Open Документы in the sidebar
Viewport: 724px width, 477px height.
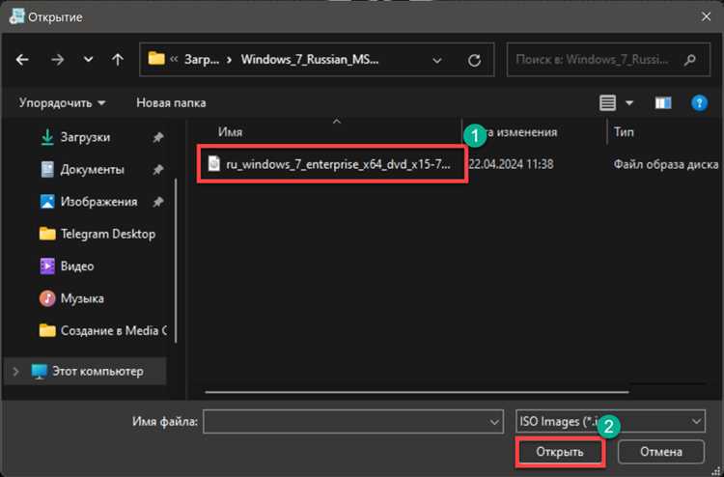coord(92,170)
